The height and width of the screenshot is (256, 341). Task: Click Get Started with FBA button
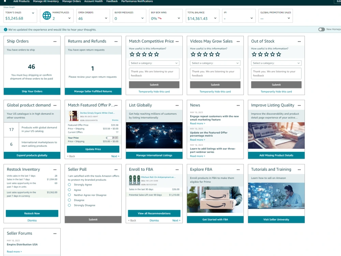[x=215, y=219]
